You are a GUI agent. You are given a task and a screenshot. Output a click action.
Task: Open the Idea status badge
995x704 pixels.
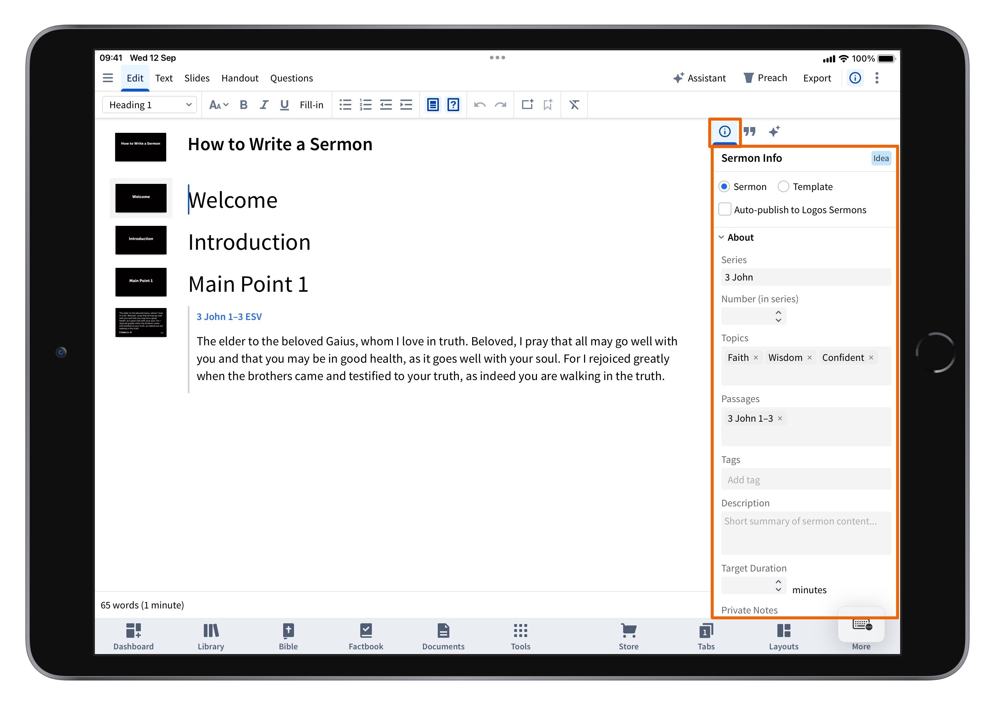[881, 158]
